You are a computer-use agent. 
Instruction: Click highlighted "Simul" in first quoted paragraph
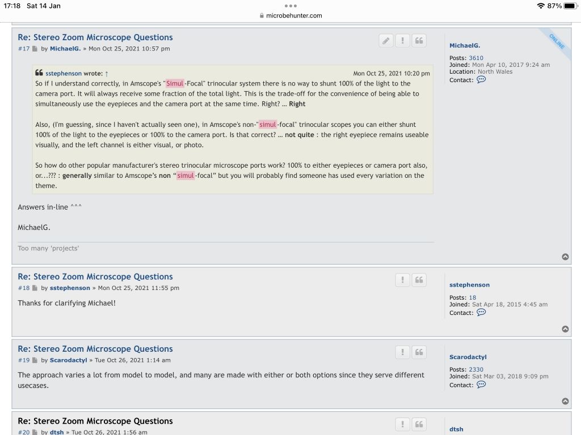[x=175, y=84]
